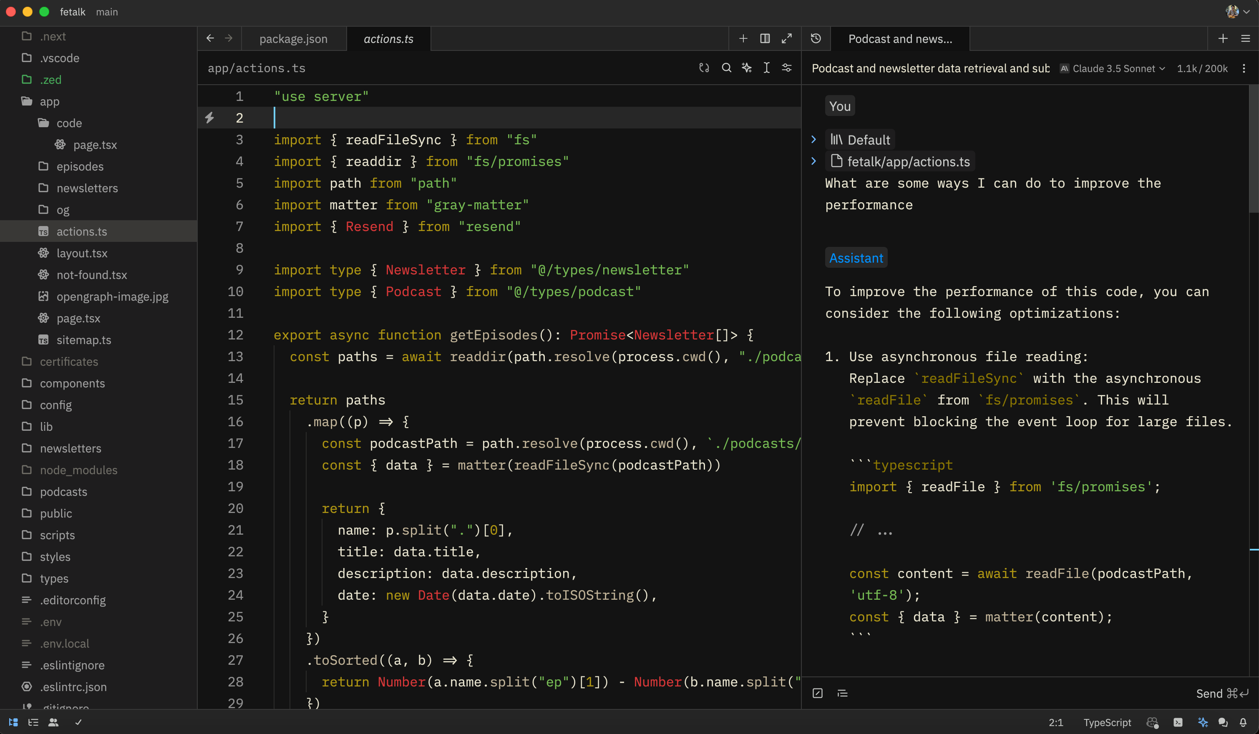Screen dimensions: 1259x734
Task: Open Claude 3.5 Sonnet model selector
Action: [1113, 68]
